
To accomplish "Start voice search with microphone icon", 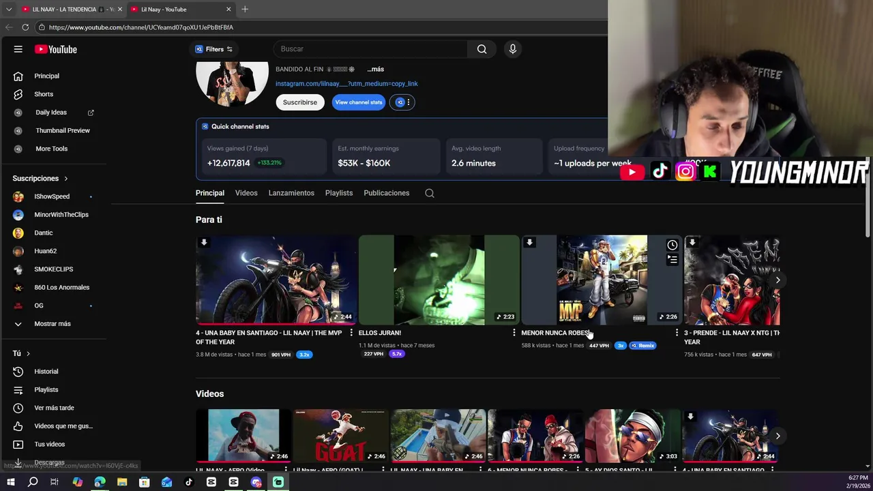I will pos(513,49).
